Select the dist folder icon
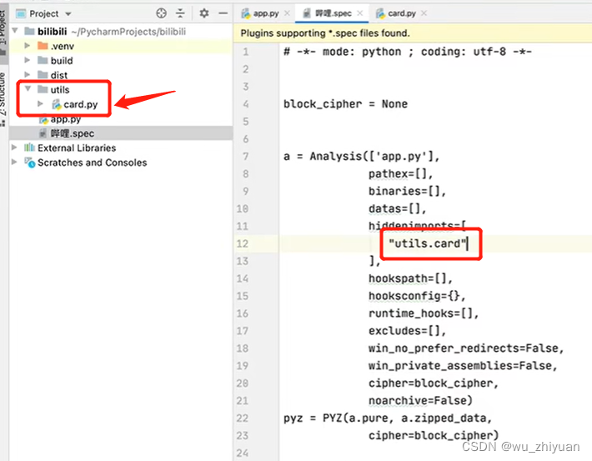The width and height of the screenshot is (592, 461). pyautogui.click(x=43, y=74)
